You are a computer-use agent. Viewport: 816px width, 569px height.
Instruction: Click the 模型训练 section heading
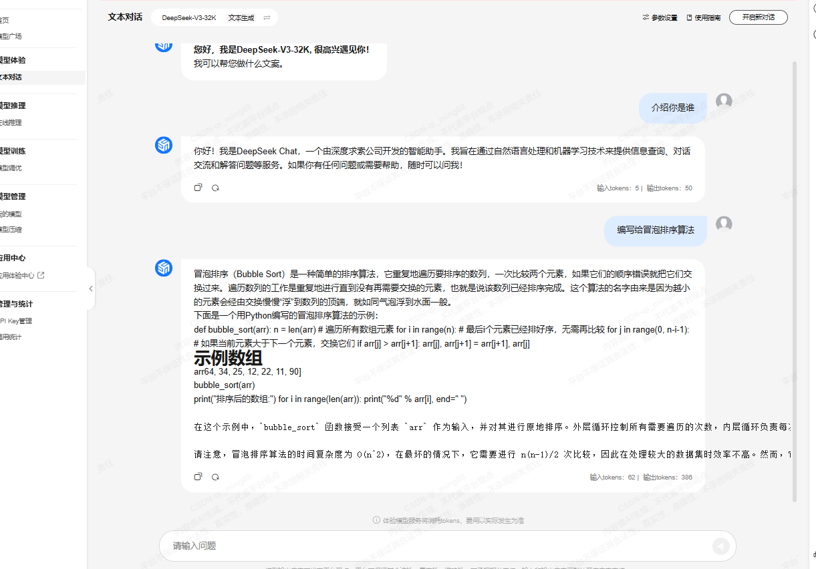click(13, 151)
